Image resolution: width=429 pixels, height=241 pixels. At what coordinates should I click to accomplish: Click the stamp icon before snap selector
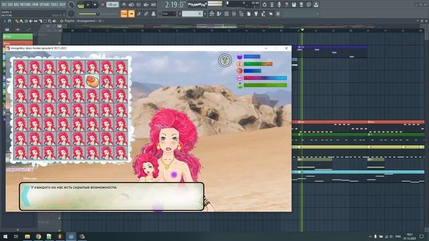click(154, 13)
